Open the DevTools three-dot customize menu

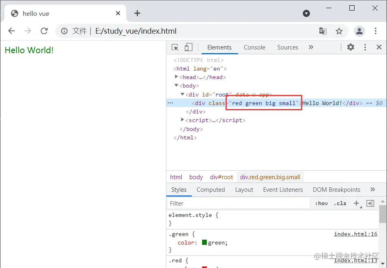365,47
